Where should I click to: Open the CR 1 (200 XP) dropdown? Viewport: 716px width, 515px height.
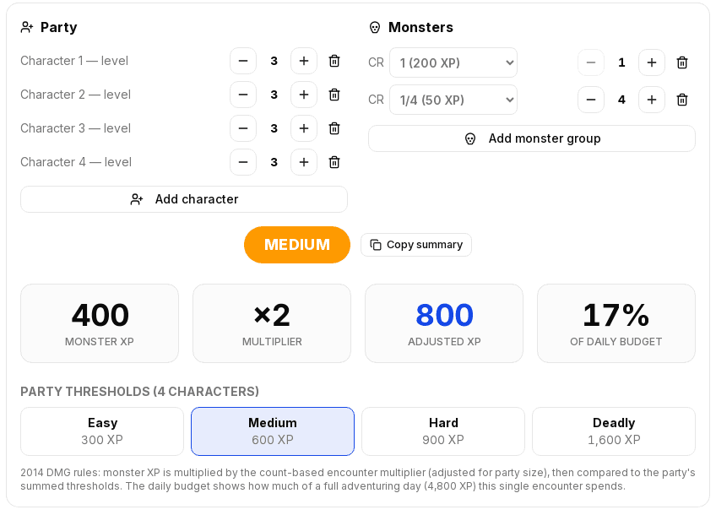(453, 62)
